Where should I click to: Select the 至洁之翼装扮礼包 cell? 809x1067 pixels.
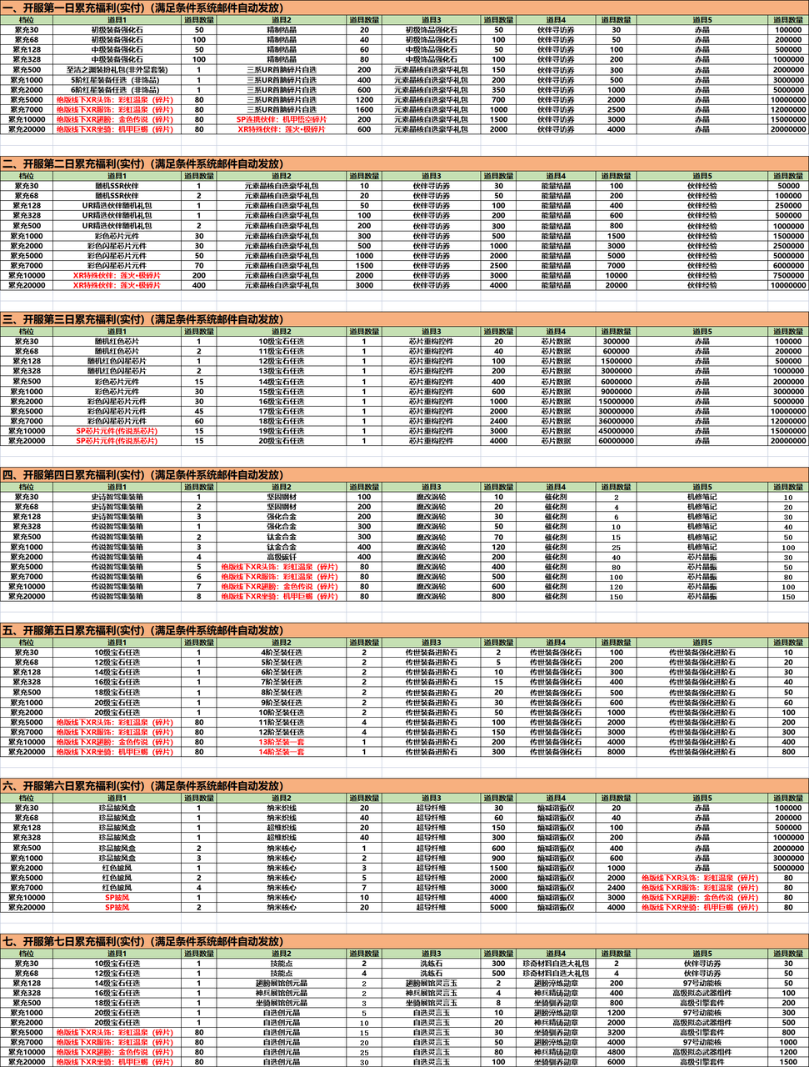[117, 70]
